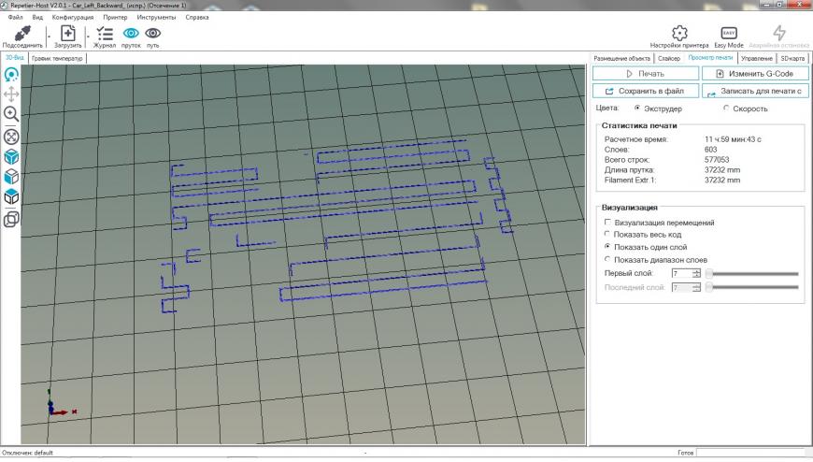Toggle the пруток filament visibility eye
813x462 pixels.
pos(131,33)
